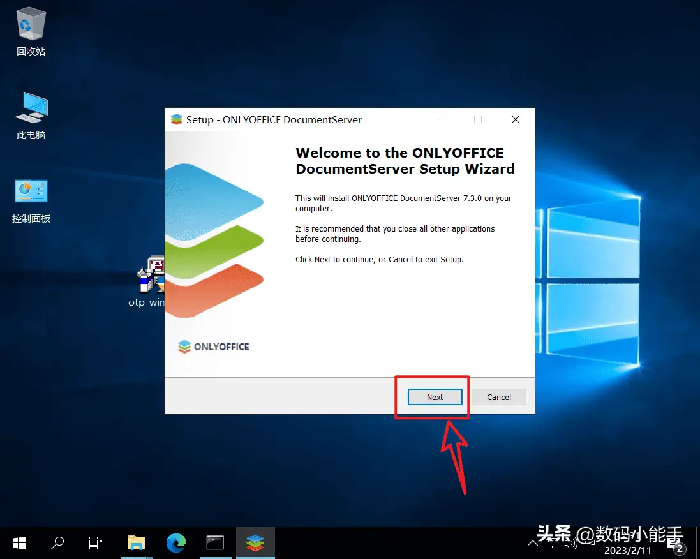Expand the hidden system tray icons chevron

point(533,544)
